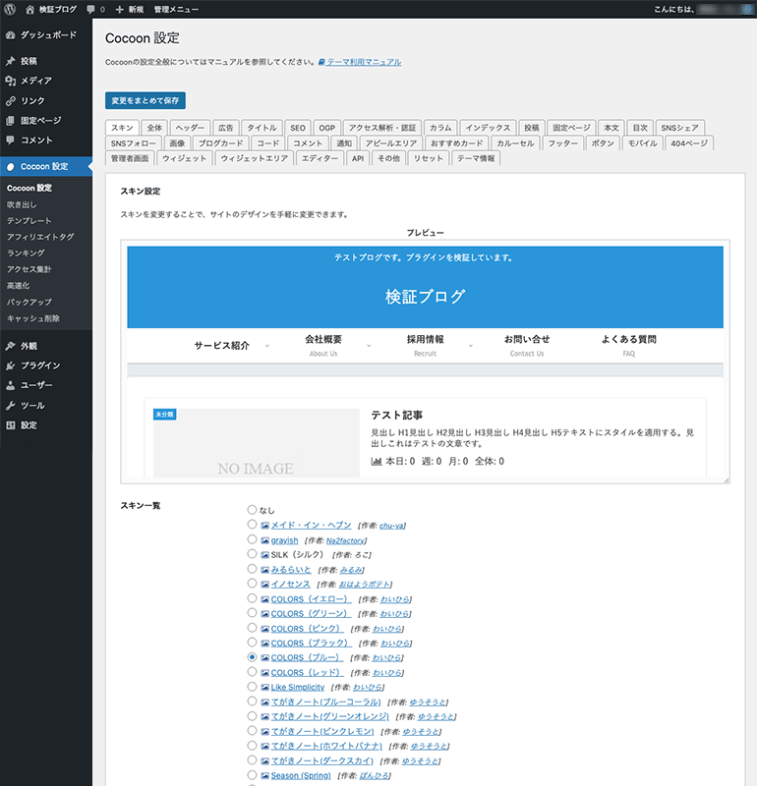Preview image icon for イノセンス skin

tap(264, 585)
